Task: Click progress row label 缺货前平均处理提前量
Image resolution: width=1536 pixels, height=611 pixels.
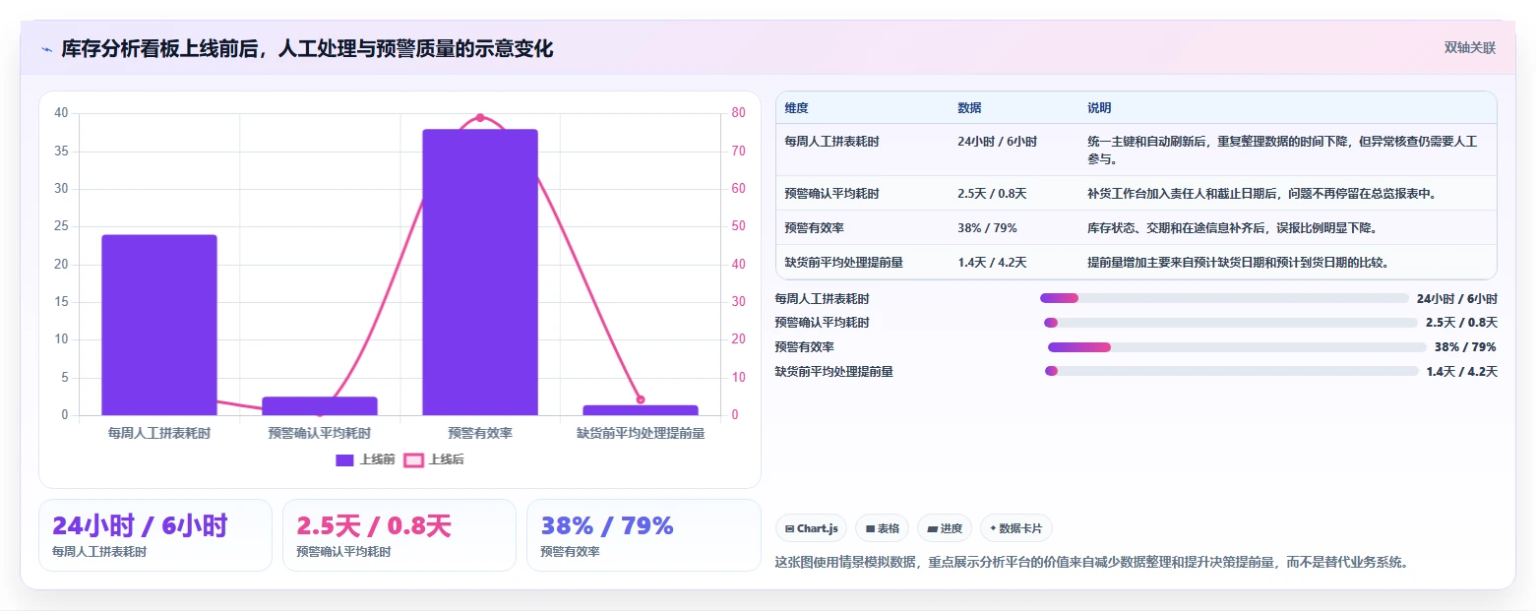Action: pyautogui.click(x=834, y=371)
